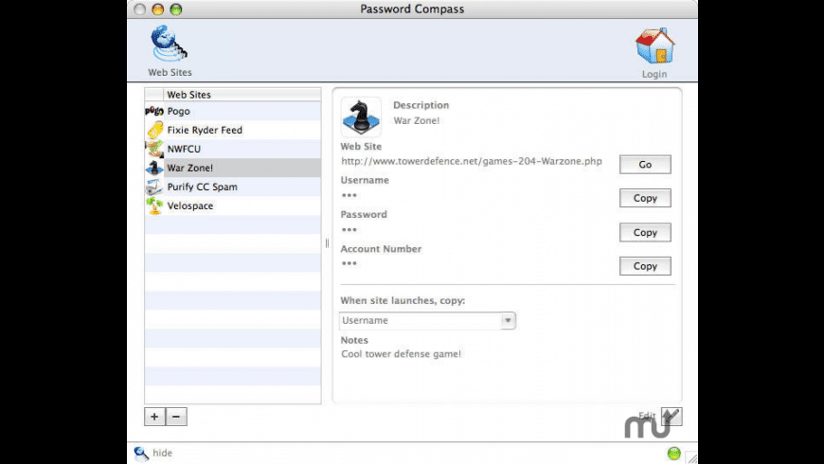The width and height of the screenshot is (824, 464).
Task: Zoom the window with green title button
Action: (176, 9)
